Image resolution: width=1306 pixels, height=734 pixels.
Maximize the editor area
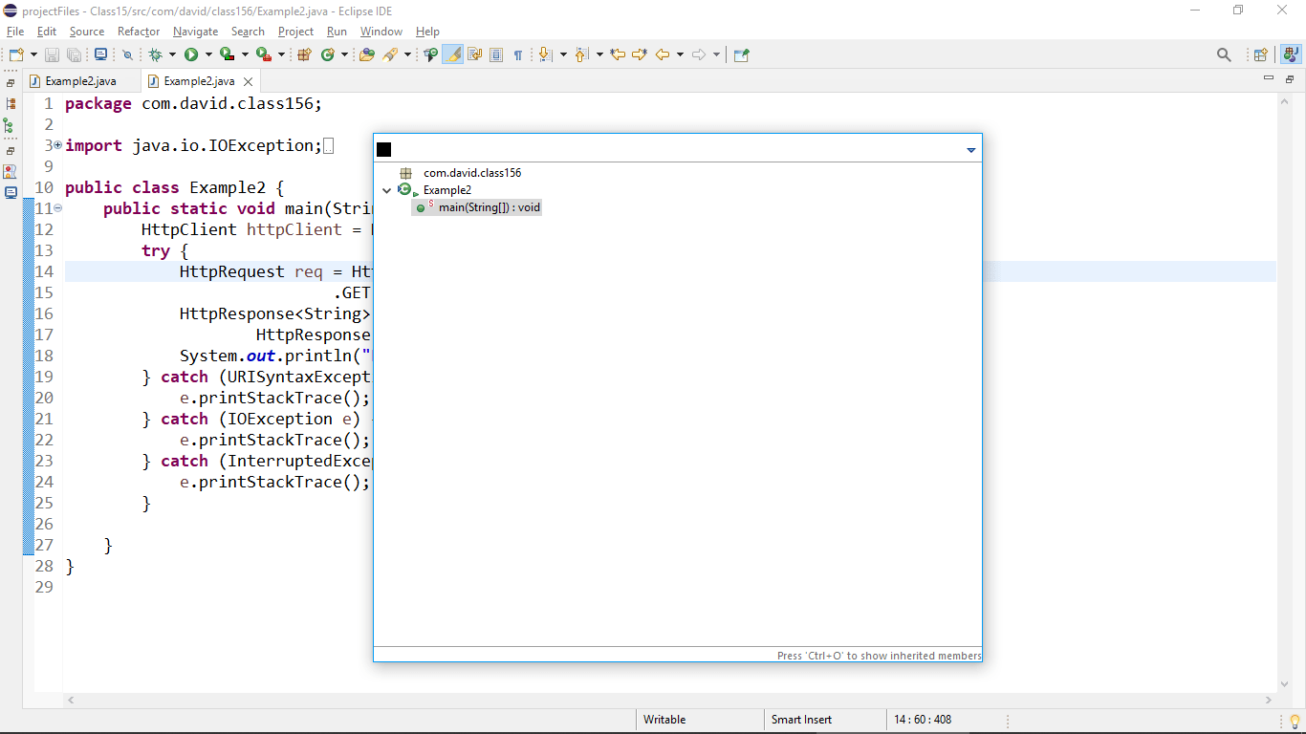click(x=1289, y=78)
